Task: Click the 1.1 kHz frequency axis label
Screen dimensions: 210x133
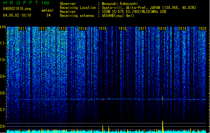Action: [3, 43]
